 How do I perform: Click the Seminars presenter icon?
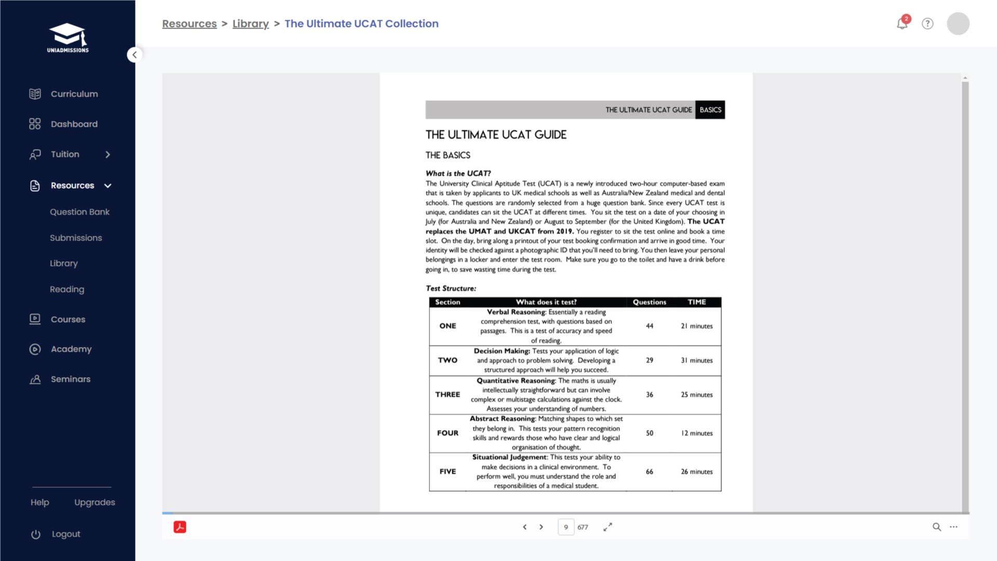tap(35, 379)
